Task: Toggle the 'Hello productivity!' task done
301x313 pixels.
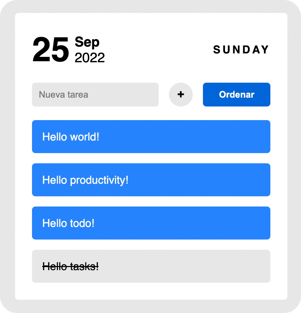Action: (151, 180)
